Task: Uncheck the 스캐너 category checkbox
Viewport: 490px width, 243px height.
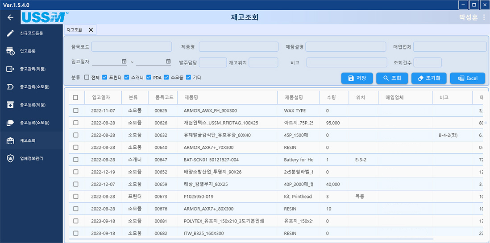Action: 127,78
